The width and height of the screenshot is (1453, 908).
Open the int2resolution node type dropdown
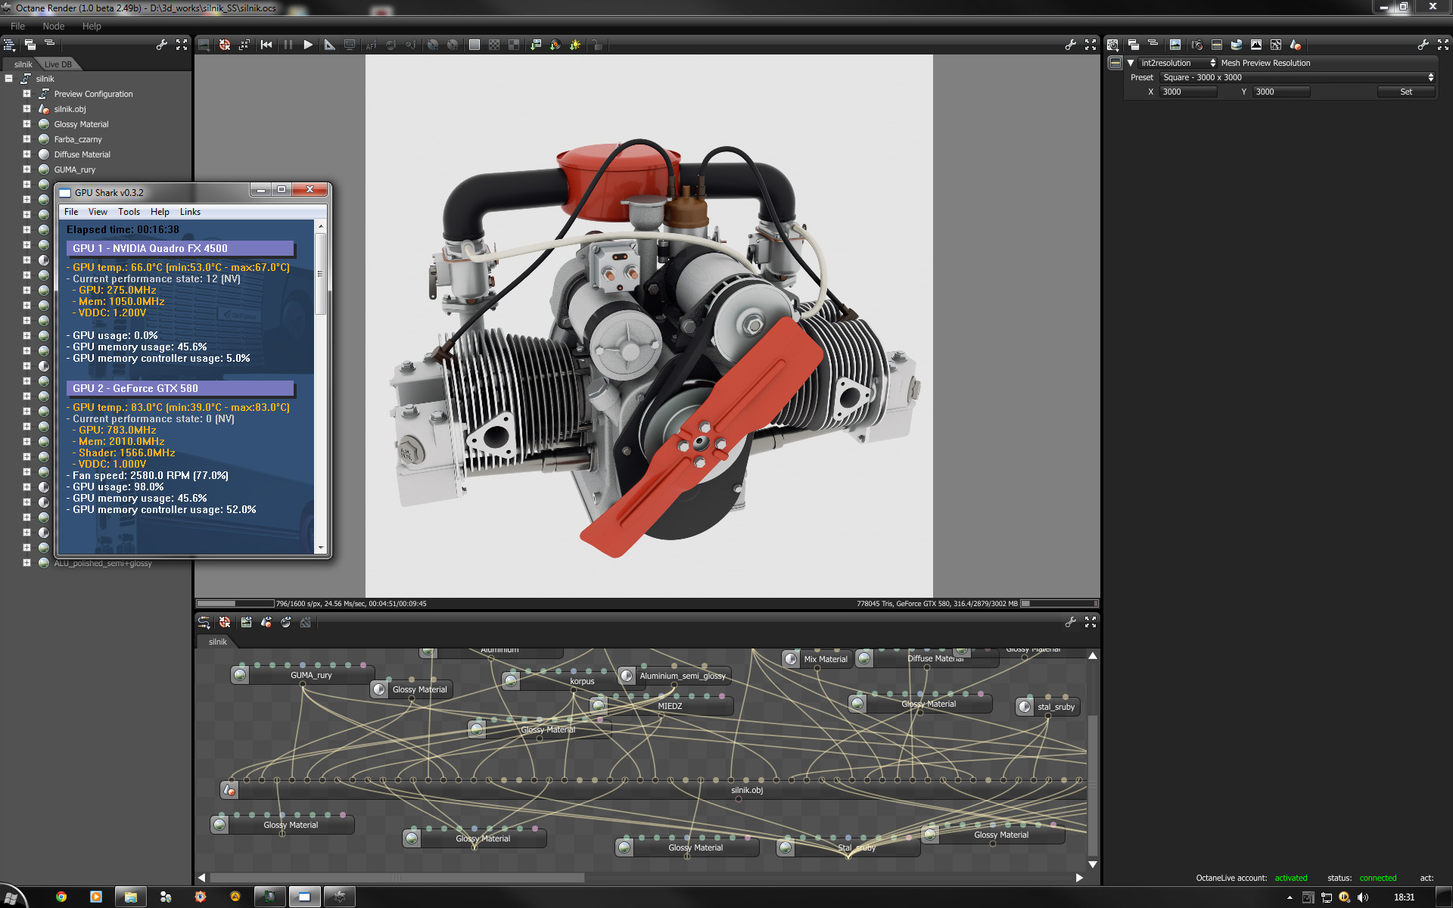pyautogui.click(x=1177, y=63)
